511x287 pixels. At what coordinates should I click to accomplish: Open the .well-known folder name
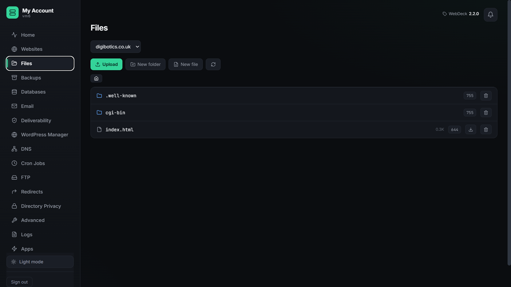(x=121, y=96)
